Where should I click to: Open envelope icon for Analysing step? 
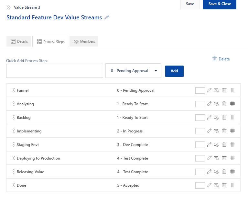(x=216, y=104)
